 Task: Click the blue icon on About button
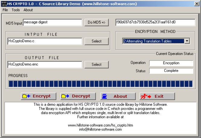click(x=104, y=96)
